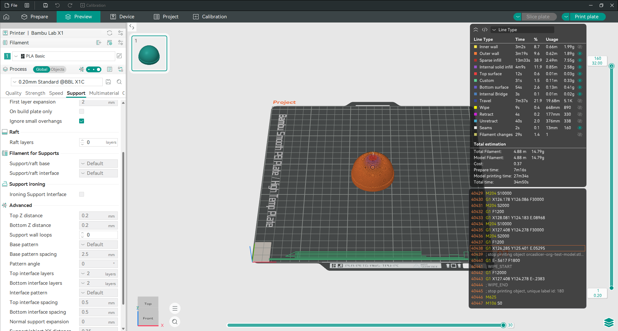Image resolution: width=618 pixels, height=331 pixels.
Task: Click printer sync refresh icon
Action: (109, 33)
